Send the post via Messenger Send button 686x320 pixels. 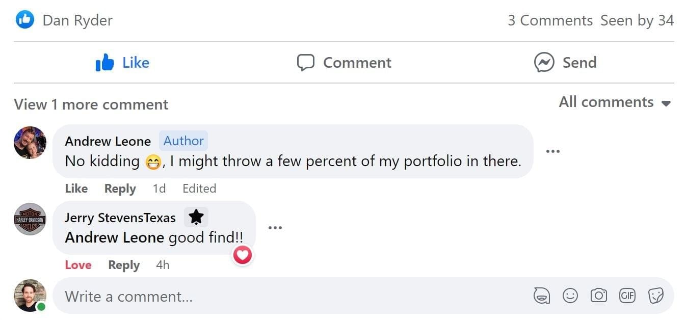tap(565, 63)
